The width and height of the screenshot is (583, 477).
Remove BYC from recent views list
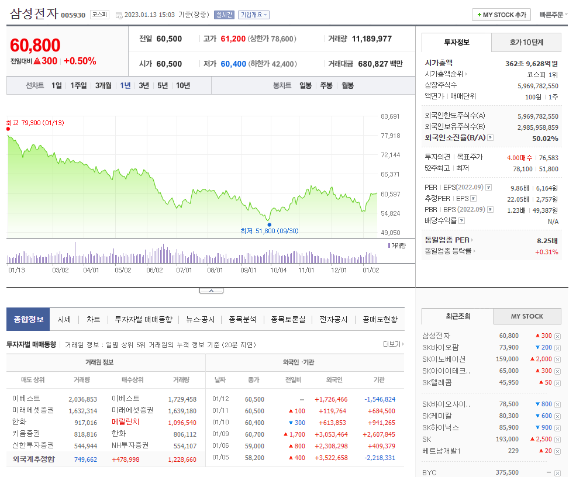point(557,473)
